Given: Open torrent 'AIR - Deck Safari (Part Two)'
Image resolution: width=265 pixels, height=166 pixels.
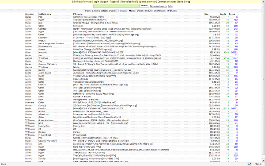Looking at the screenshot, I should tap(87, 91).
